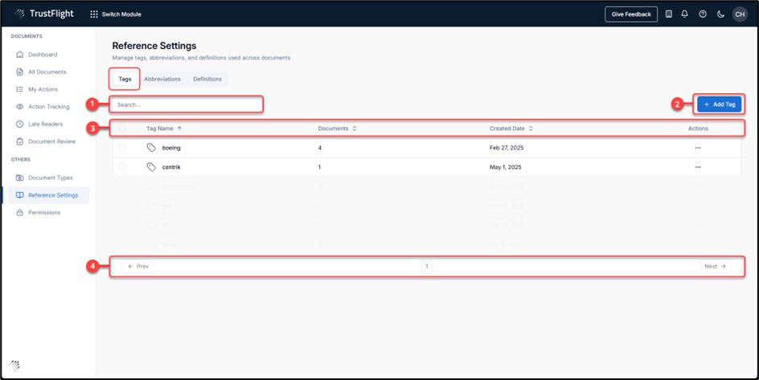The image size is (759, 380).
Task: Check the boeing tag row checkbox
Action: pos(122,148)
